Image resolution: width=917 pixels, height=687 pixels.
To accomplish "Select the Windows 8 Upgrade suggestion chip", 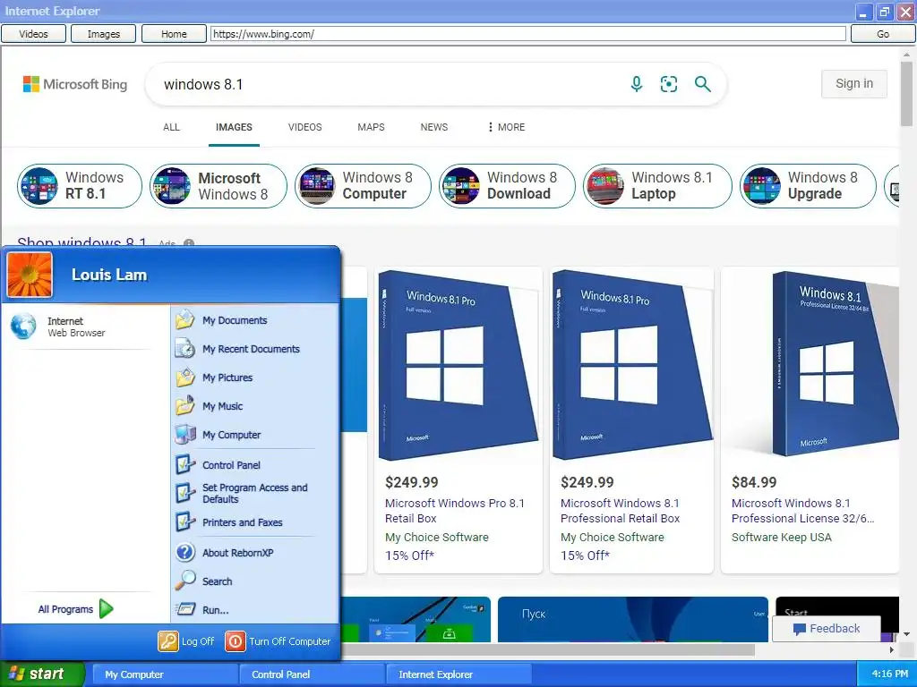I will click(x=808, y=186).
